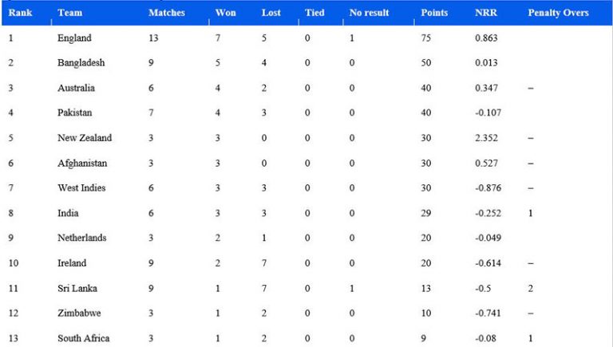
Task: Sort by the Points column header
Action: coord(434,13)
